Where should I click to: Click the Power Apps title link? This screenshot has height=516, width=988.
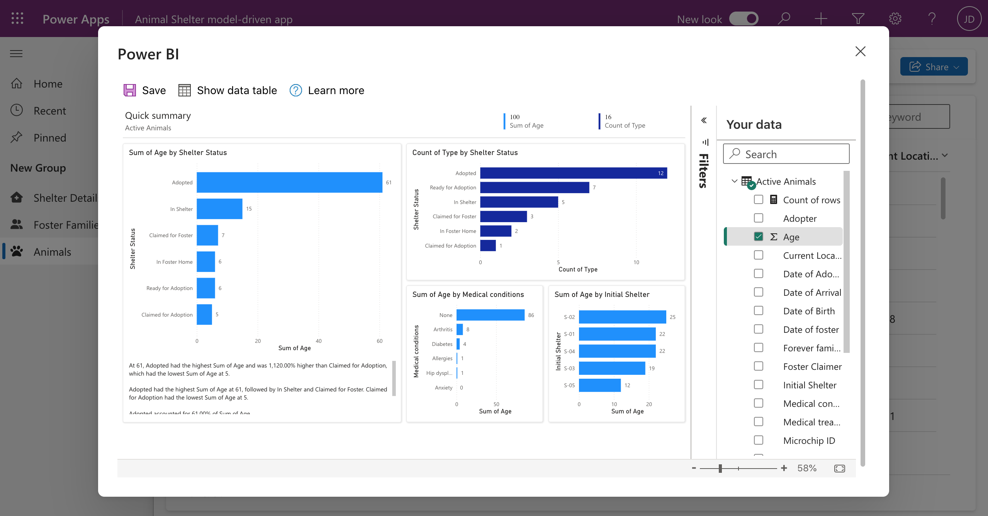pyautogui.click(x=76, y=19)
